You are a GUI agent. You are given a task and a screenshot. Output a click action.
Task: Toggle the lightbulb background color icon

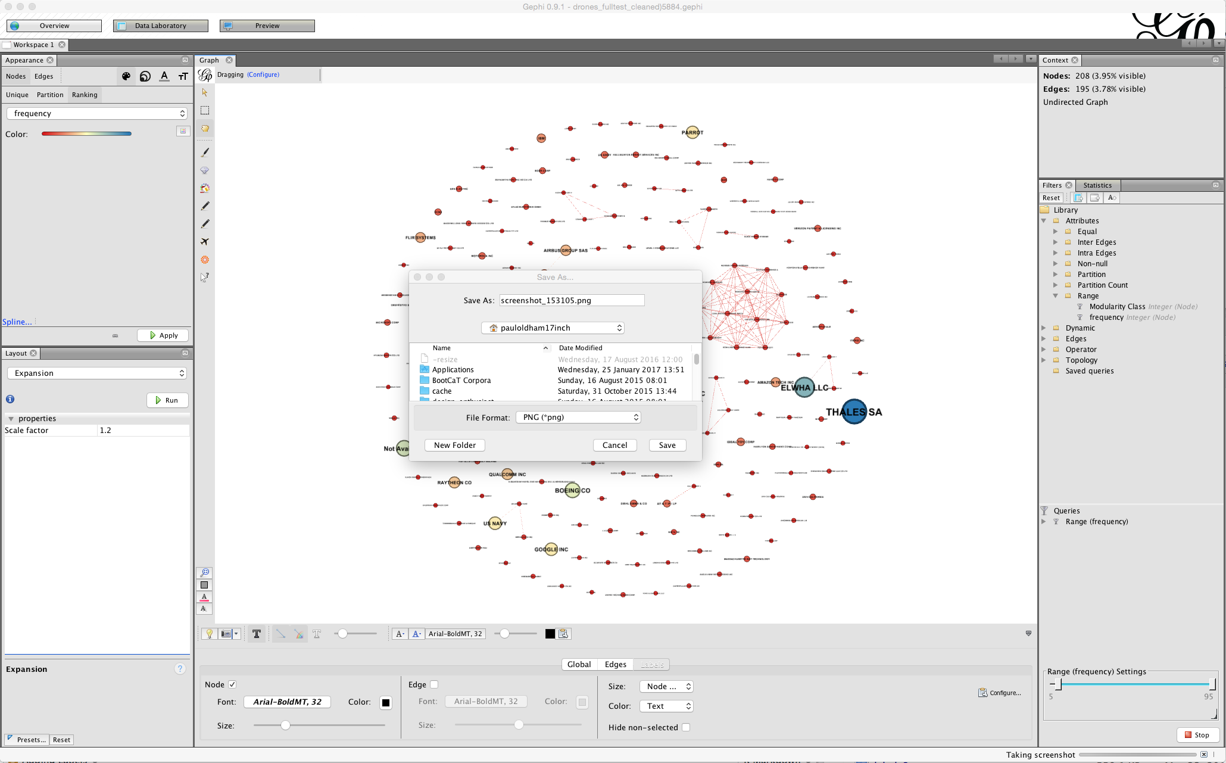[x=210, y=634]
